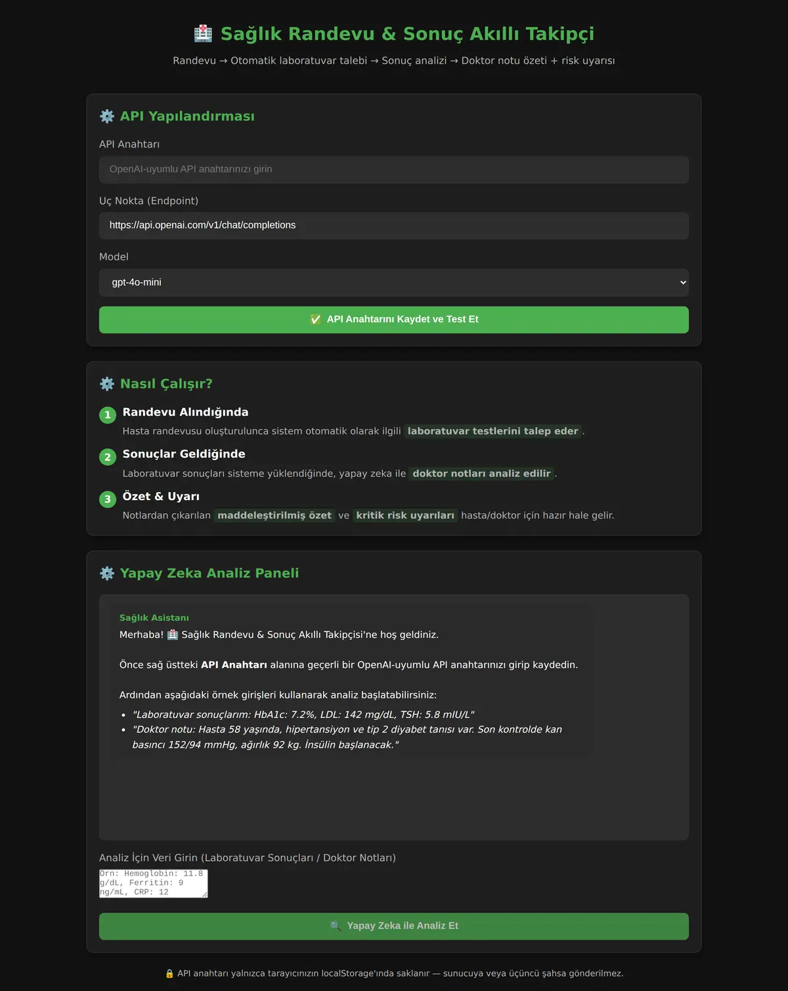Image resolution: width=788 pixels, height=991 pixels.
Task: Click the example line starting "Doktor notu"
Action: [x=347, y=737]
